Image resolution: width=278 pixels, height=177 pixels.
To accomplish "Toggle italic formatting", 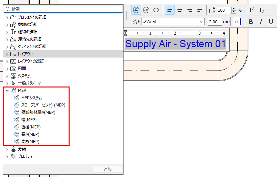I will (x=261, y=22).
